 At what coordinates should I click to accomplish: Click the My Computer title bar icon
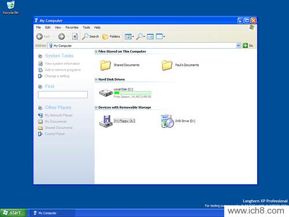36,20
